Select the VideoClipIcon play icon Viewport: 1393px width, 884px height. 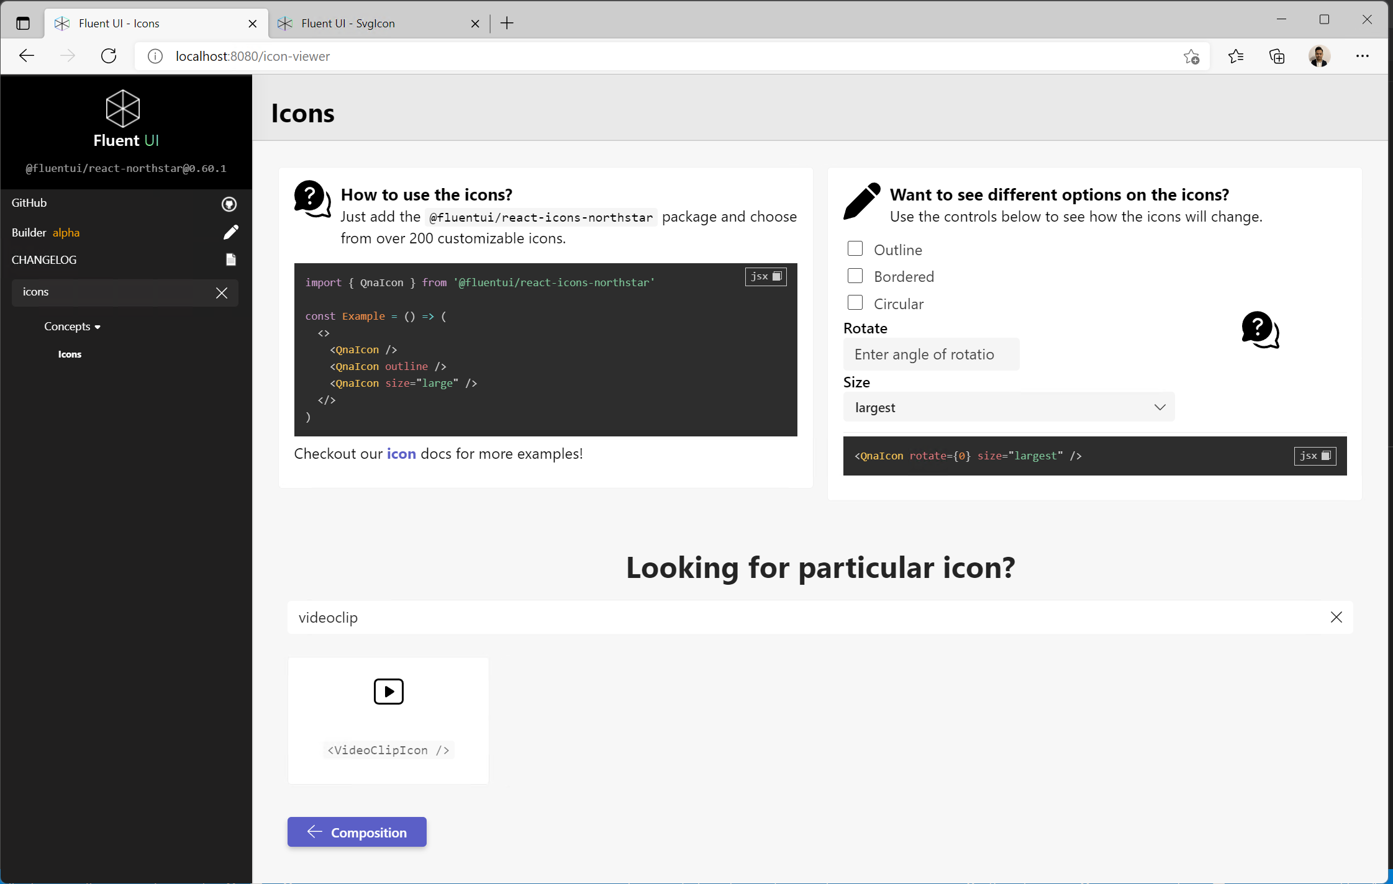[x=389, y=692]
